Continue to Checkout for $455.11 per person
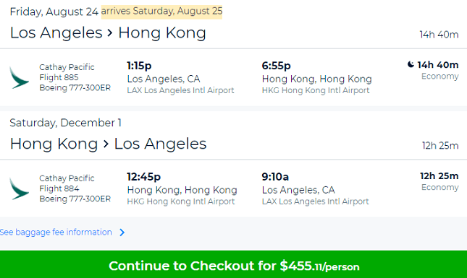467x278 pixels. coord(233,264)
